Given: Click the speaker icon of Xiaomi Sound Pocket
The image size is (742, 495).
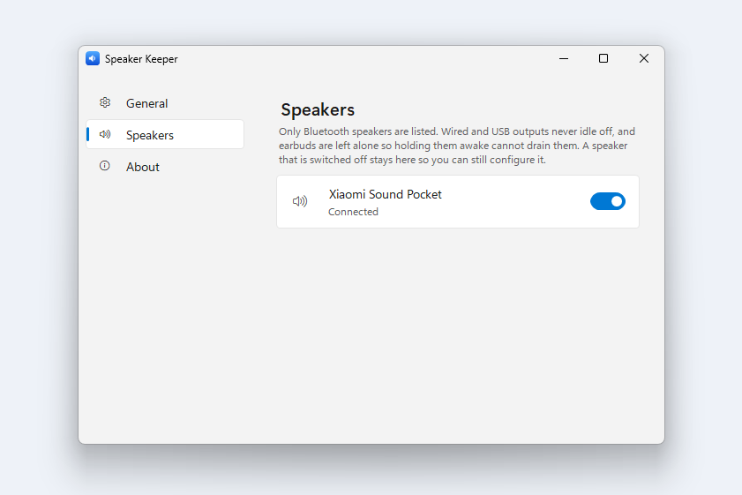Looking at the screenshot, I should coord(300,201).
